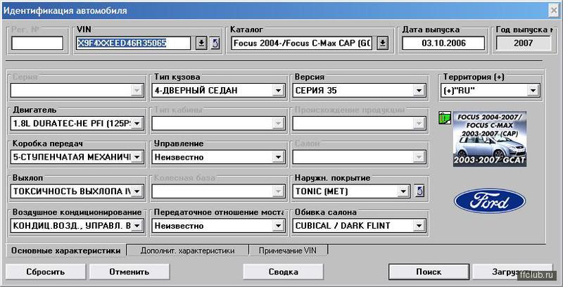Expand the Передаточное отношение моста dropdown
563x287 pixels.
click(278, 226)
